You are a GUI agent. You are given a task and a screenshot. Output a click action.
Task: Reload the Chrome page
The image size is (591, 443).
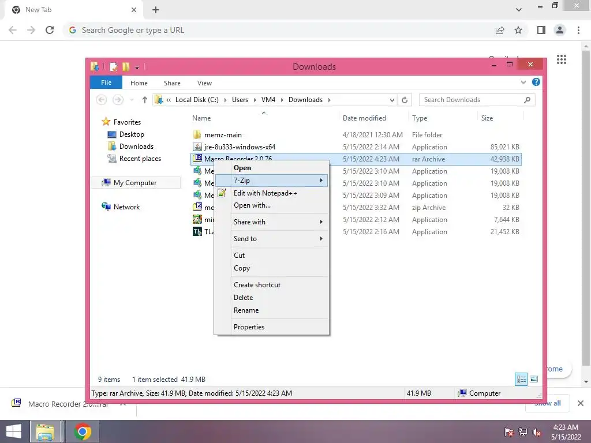click(x=50, y=30)
